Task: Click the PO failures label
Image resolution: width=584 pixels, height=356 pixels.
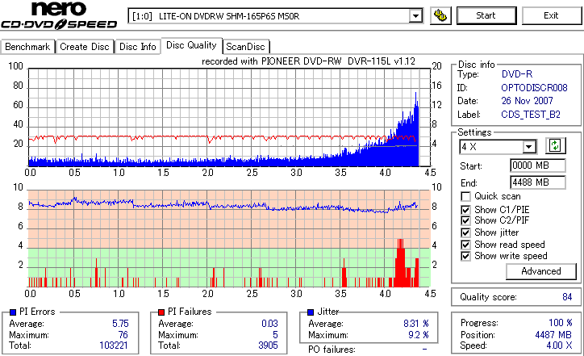Action: (x=332, y=350)
